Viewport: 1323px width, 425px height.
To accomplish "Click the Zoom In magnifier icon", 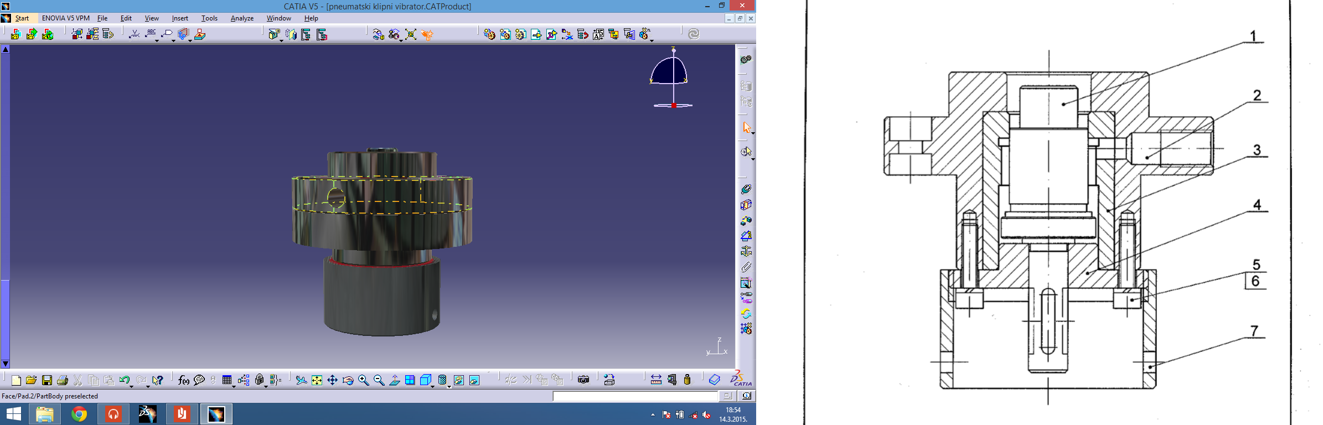I will coord(363,380).
